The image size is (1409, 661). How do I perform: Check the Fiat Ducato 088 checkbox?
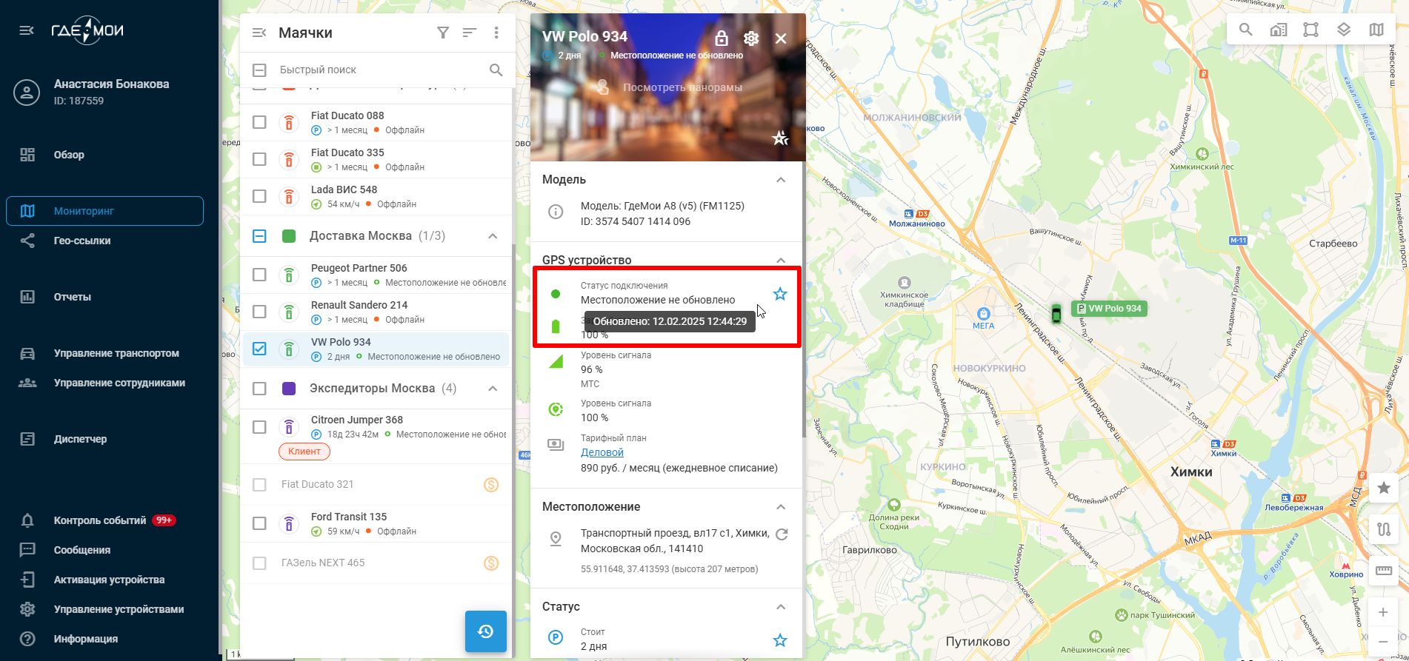coord(259,122)
